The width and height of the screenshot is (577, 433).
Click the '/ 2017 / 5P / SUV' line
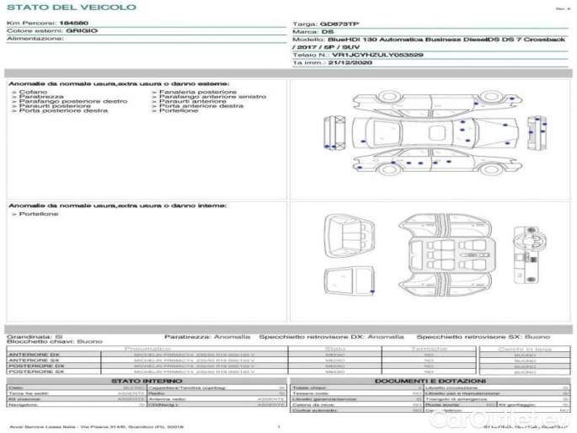(326, 47)
